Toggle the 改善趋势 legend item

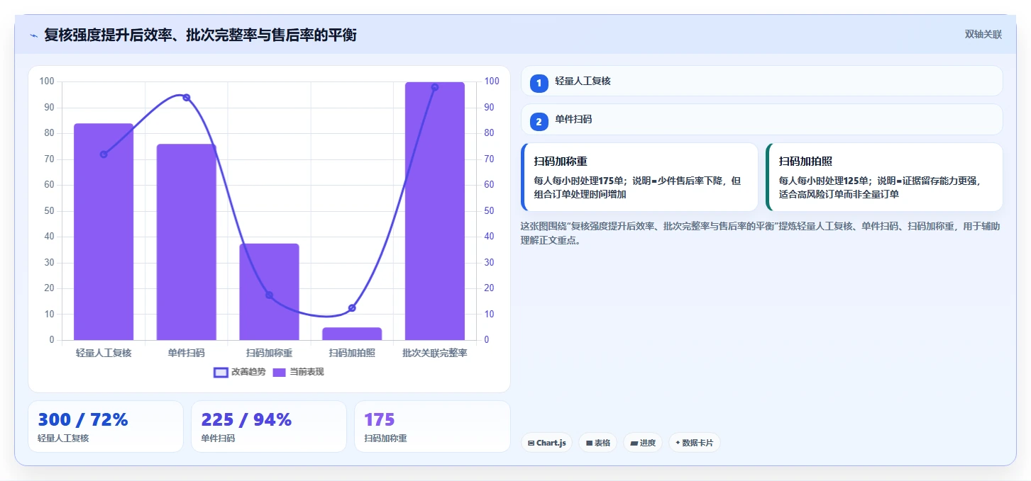pos(240,372)
